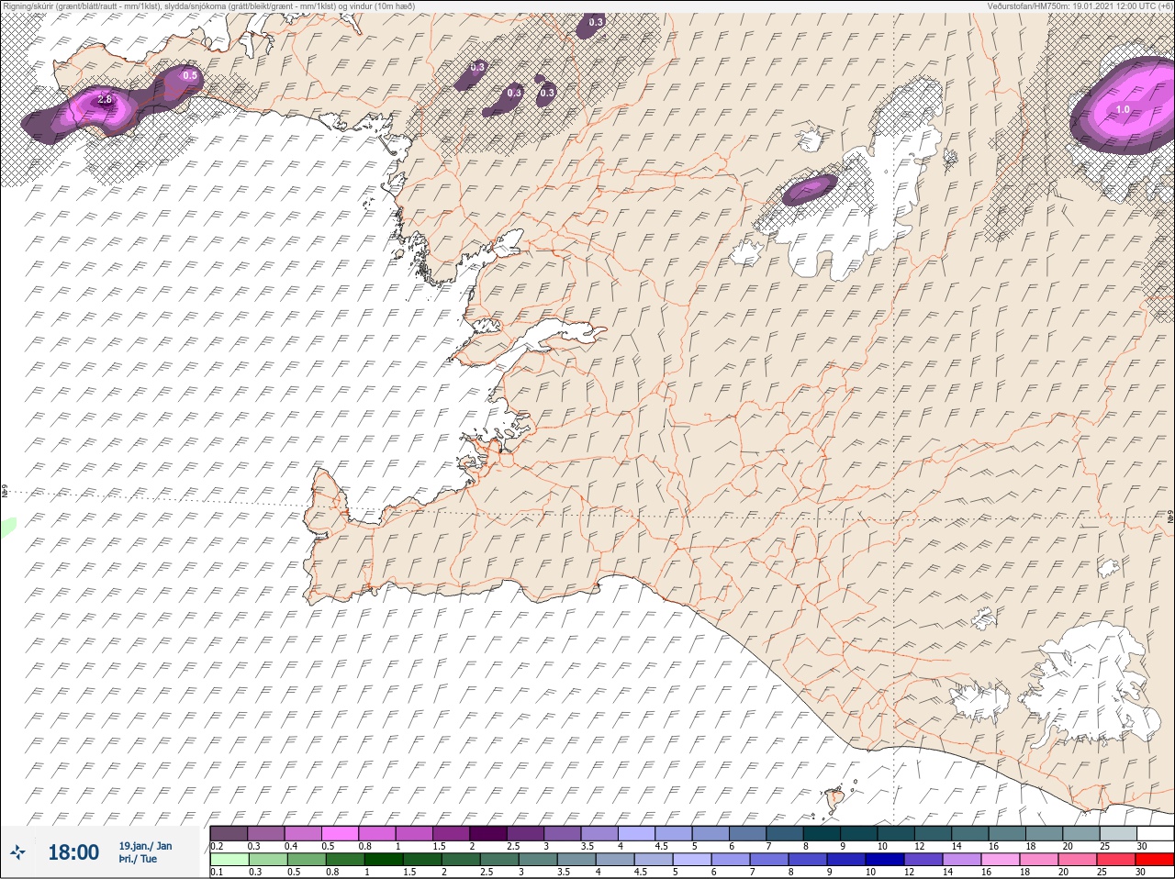Pick upper scale white swatch at 30
The image size is (1175, 879).
(1155, 833)
